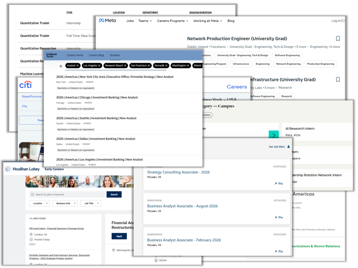This screenshot has height=268, width=358.
Task: Open the Job Title dropdown
Action: [90, 203]
